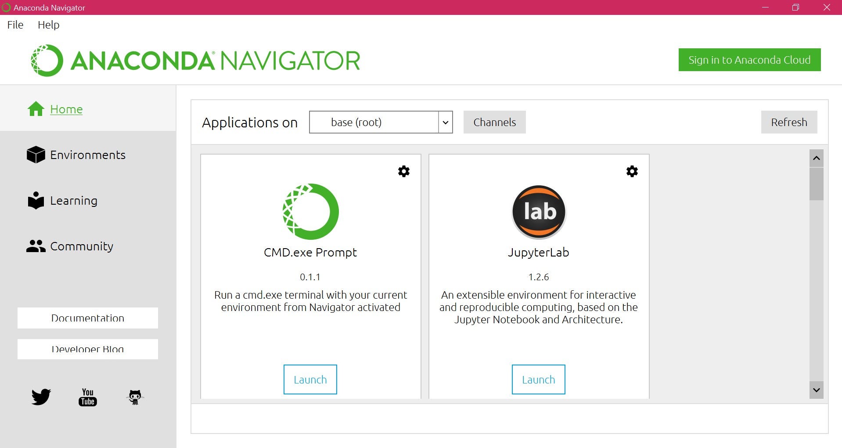Screen dimensions: 842x448
Task: Open the File menu
Action: point(15,25)
